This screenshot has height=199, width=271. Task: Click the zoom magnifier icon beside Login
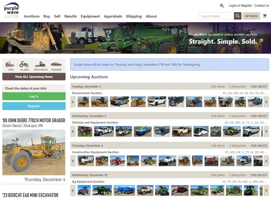point(222,6)
